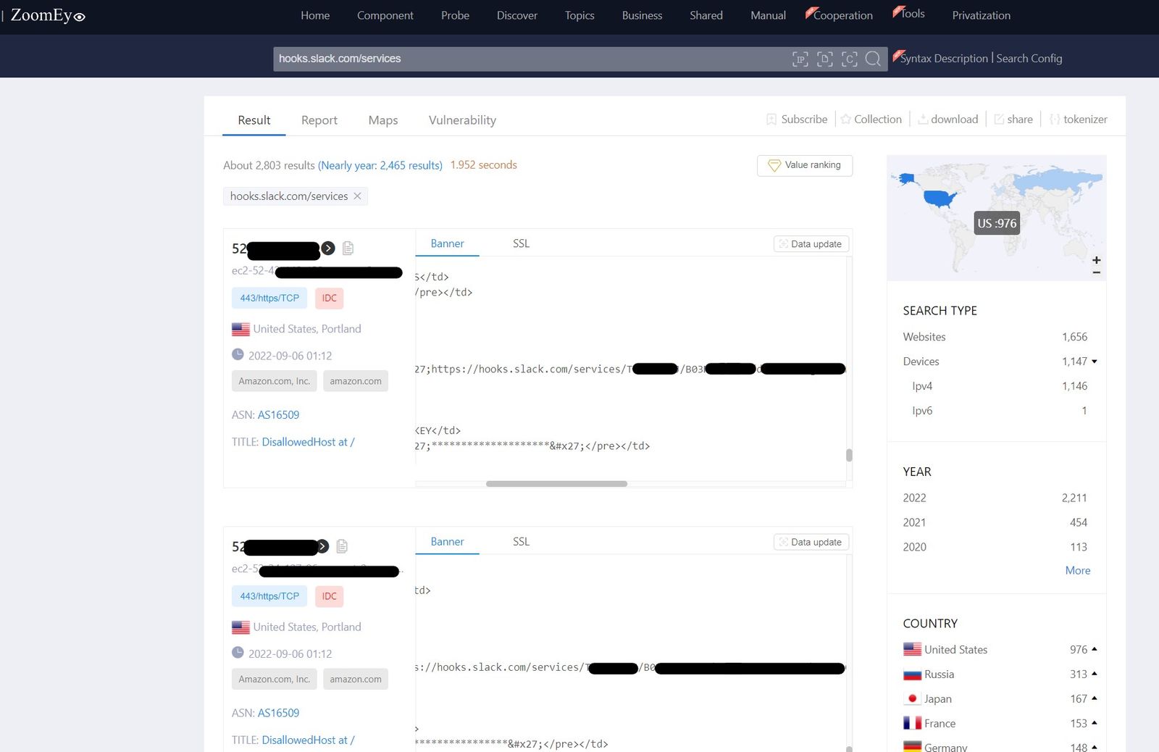Viewport: 1159px width, 752px height.
Task: Click the Nearly year 2,465 results link
Action: (x=380, y=166)
